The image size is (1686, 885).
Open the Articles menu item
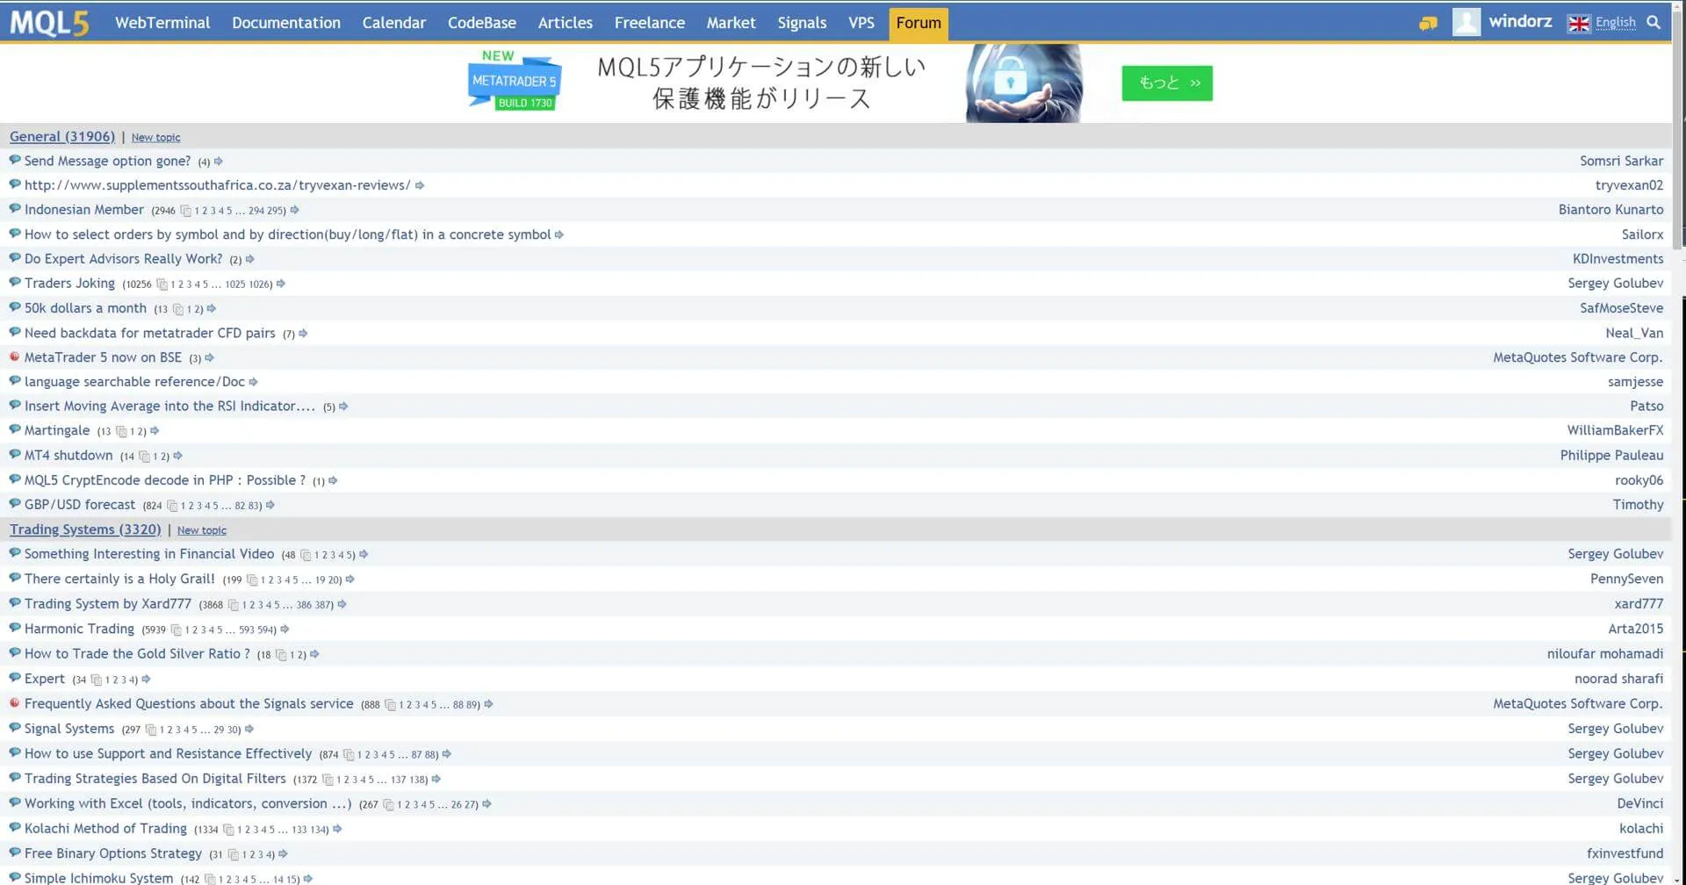coord(566,23)
